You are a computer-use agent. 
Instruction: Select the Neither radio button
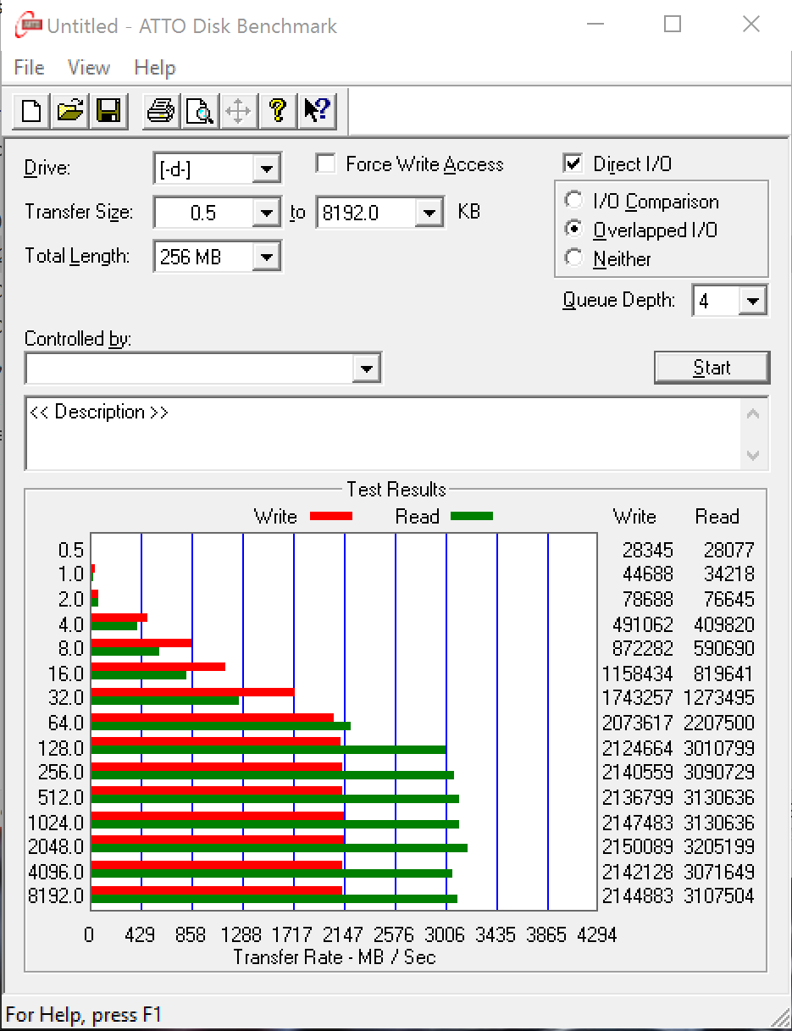[x=574, y=258]
